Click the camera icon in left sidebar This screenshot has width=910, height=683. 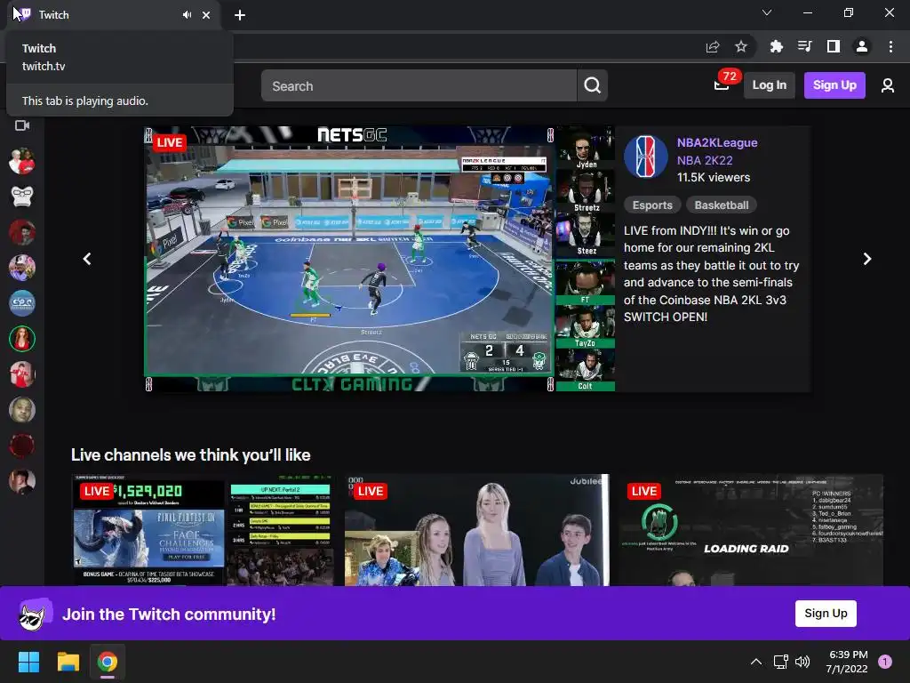tap(22, 125)
